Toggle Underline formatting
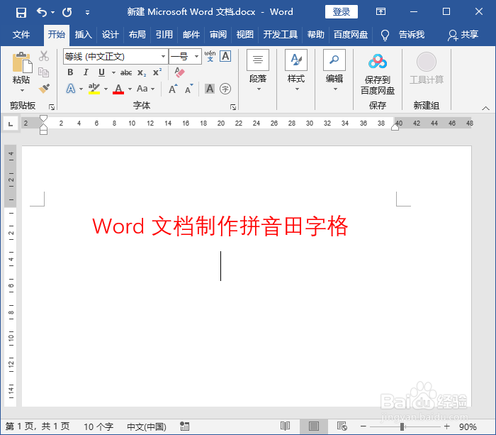Image resolution: width=496 pixels, height=435 pixels. 101,72
